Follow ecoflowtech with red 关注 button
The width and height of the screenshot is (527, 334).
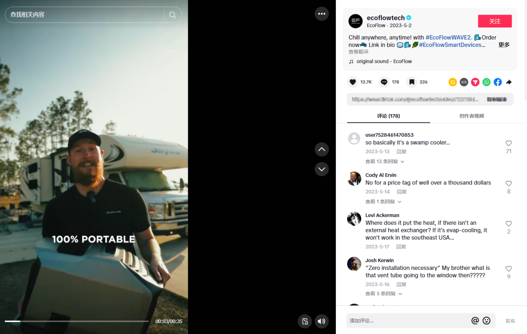pos(495,21)
